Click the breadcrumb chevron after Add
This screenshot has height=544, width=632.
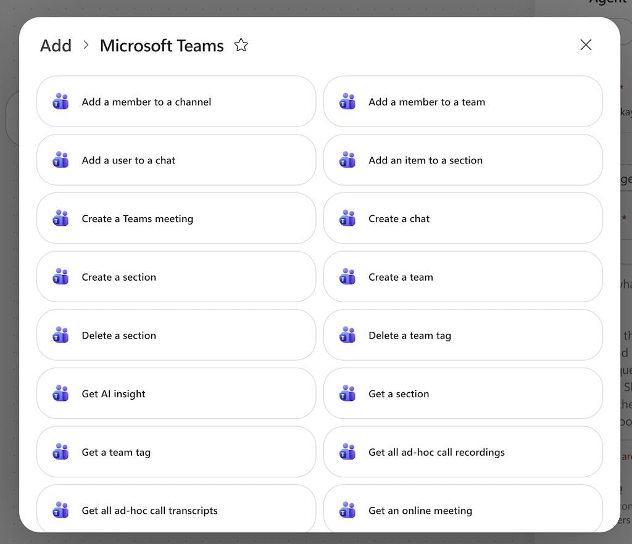click(x=86, y=45)
